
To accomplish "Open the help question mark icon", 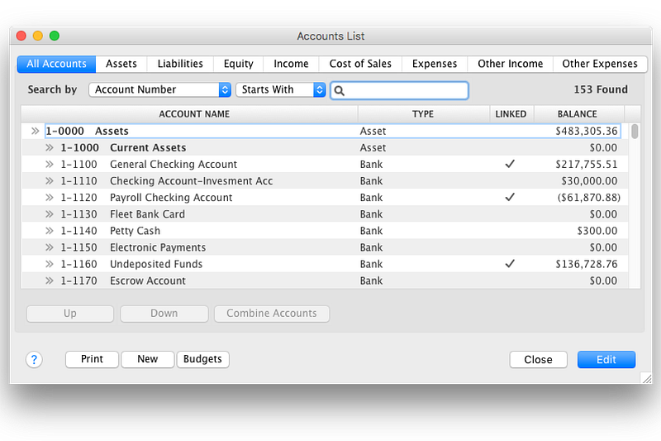I will [x=34, y=360].
